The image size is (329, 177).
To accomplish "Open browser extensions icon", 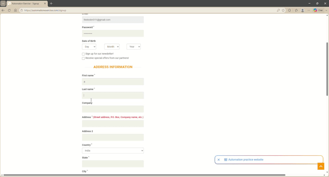I will coord(289,10).
